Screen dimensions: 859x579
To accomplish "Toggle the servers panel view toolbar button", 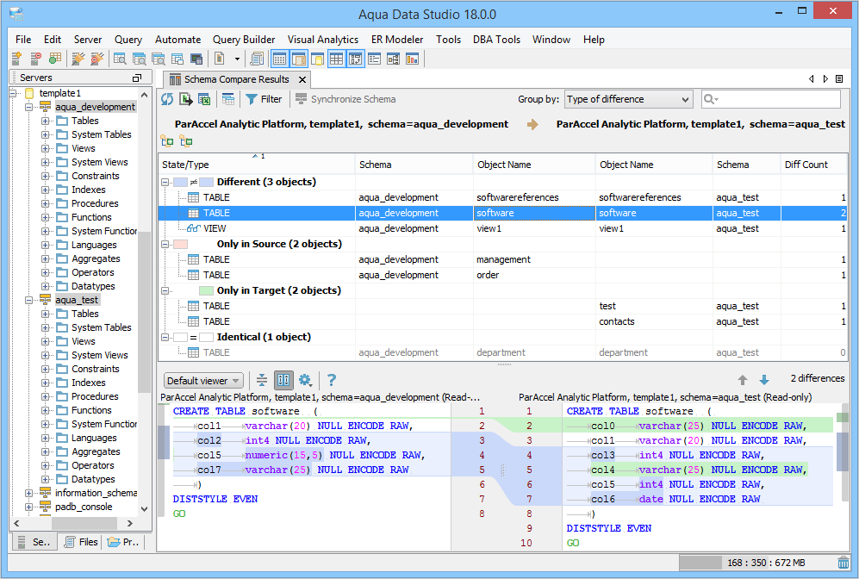I will point(279,59).
